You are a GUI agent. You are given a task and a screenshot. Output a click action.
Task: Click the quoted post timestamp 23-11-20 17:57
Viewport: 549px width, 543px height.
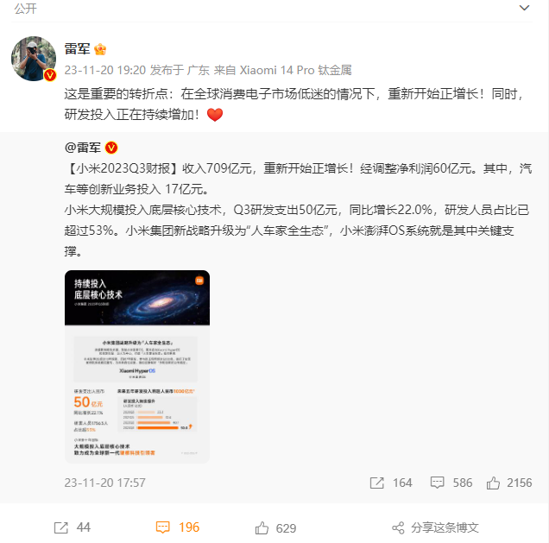[104, 483]
